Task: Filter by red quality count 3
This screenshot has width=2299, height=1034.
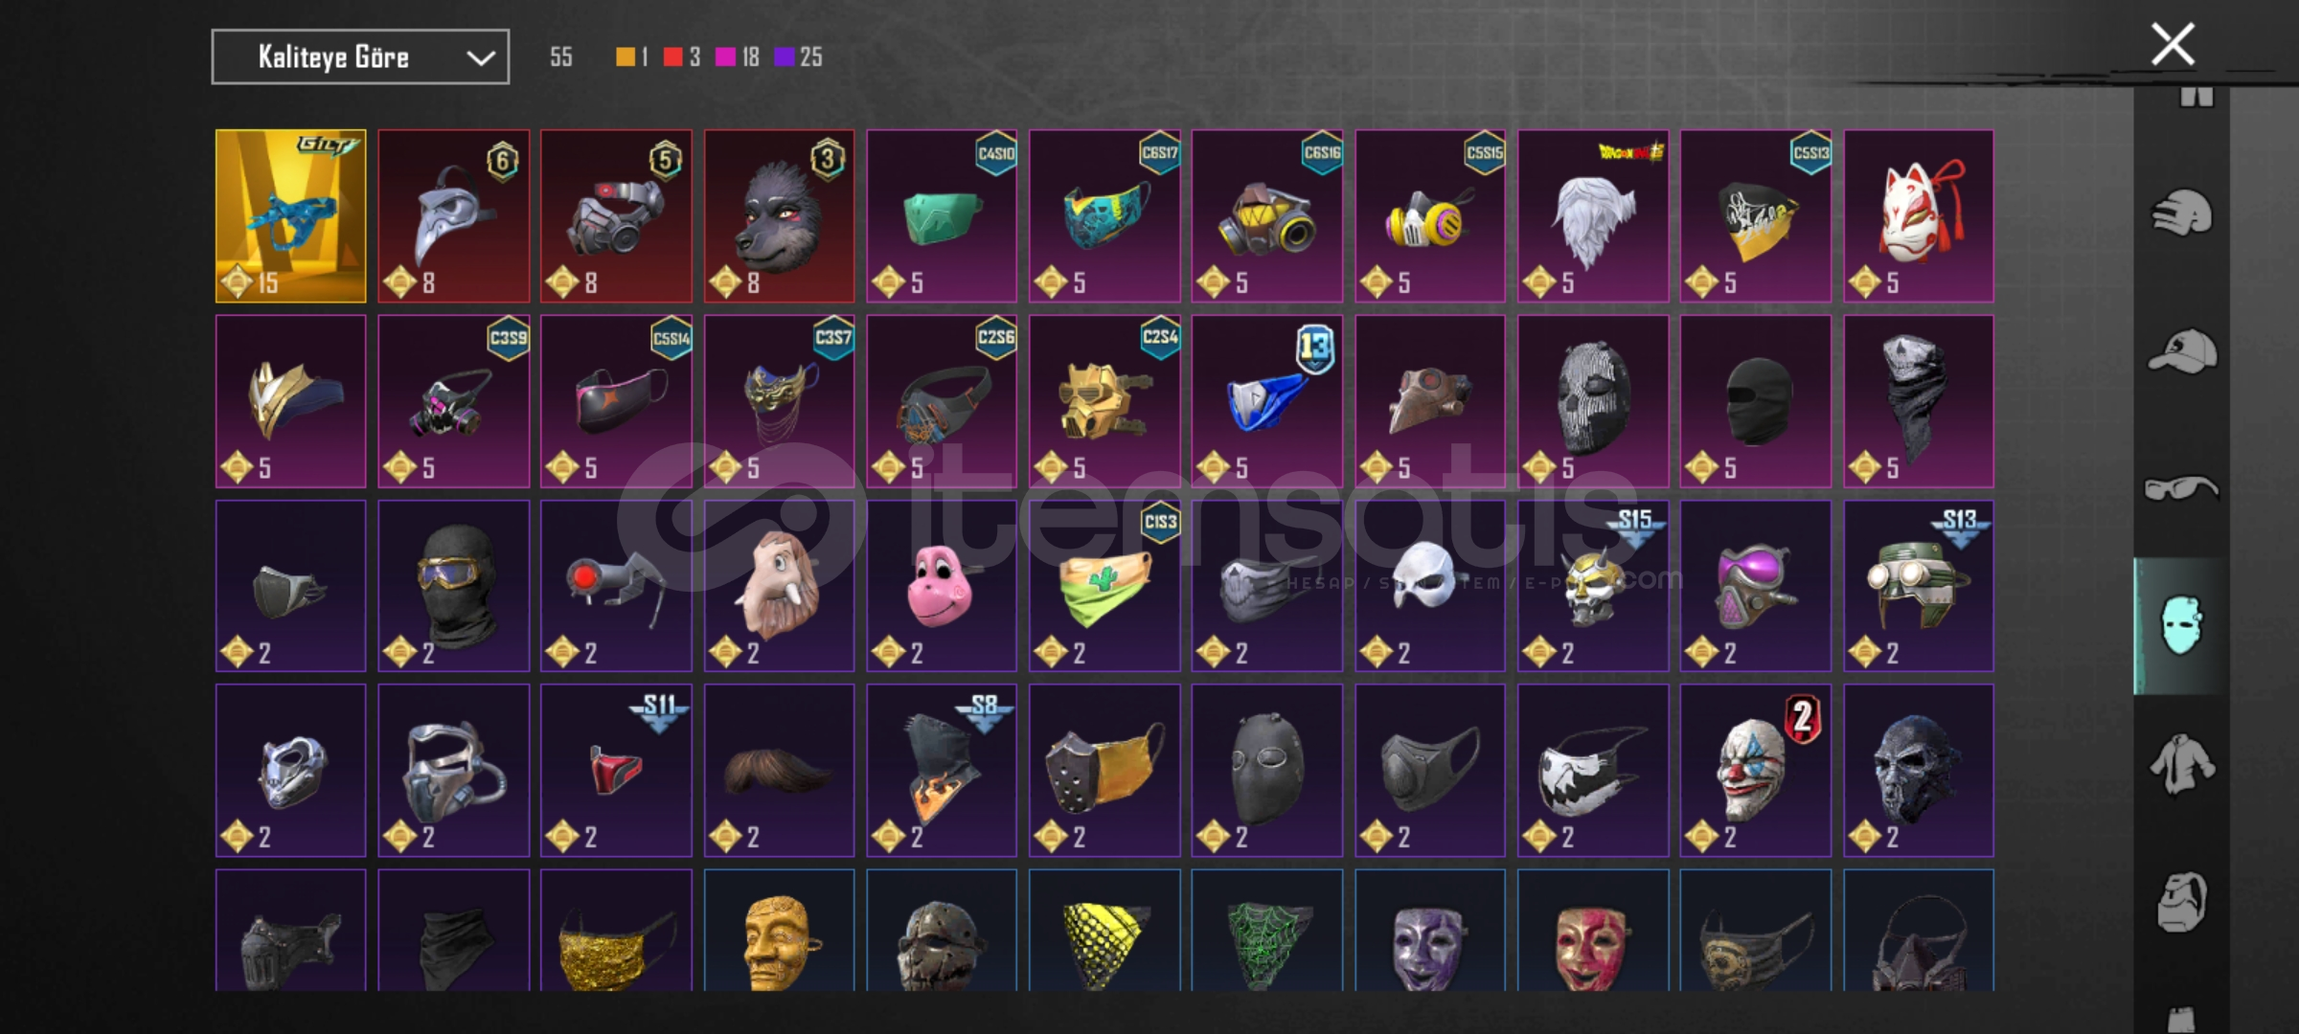Action: [681, 57]
